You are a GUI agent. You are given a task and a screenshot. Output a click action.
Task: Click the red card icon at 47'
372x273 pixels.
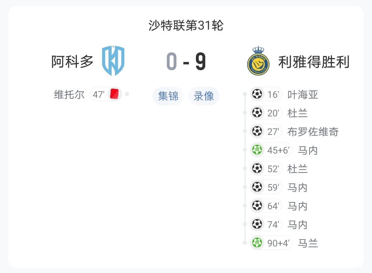(x=115, y=94)
